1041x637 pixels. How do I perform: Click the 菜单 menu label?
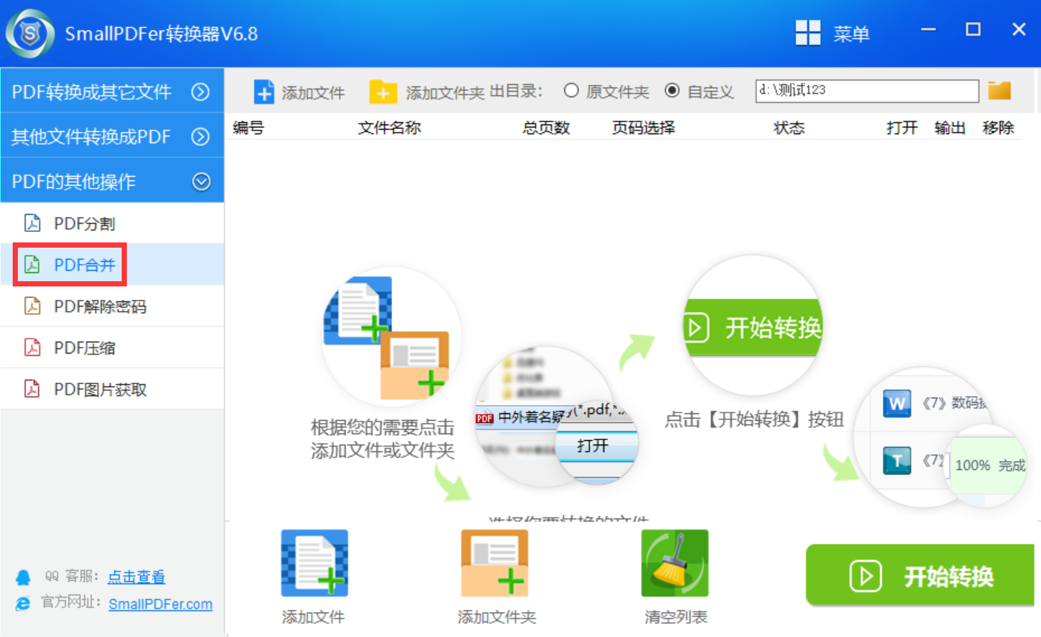click(x=851, y=34)
